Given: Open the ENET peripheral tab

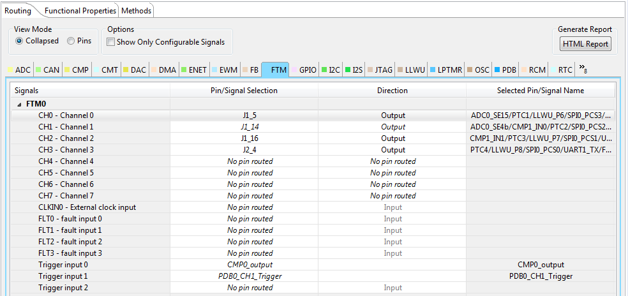Looking at the screenshot, I should point(194,70).
